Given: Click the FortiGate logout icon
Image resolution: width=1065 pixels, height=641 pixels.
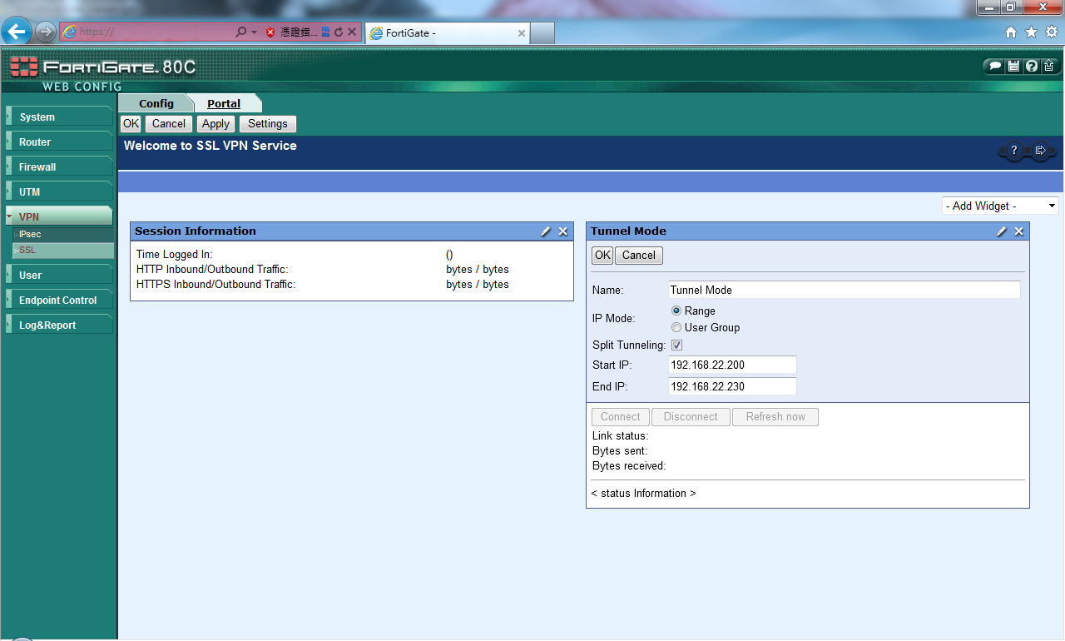Looking at the screenshot, I should coord(1049,66).
